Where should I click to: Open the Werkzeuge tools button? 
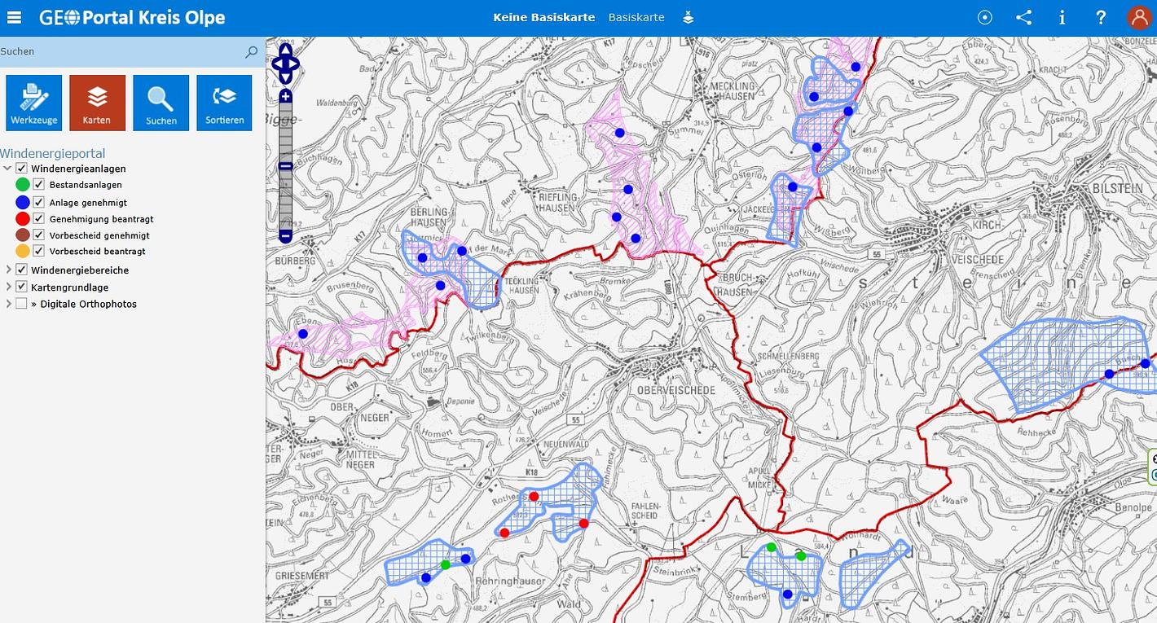pyautogui.click(x=34, y=103)
